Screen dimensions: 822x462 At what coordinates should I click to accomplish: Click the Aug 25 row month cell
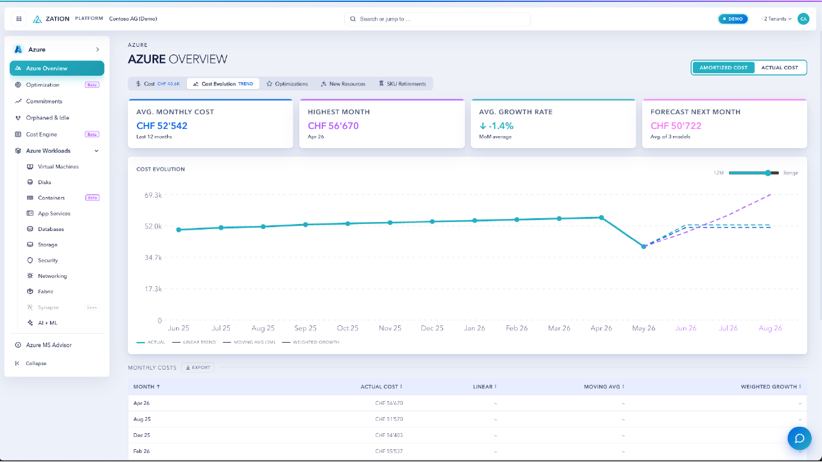point(141,419)
